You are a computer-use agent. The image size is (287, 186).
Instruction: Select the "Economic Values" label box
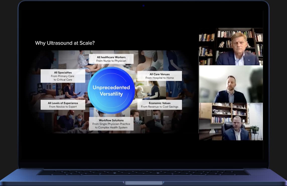coord(160,105)
